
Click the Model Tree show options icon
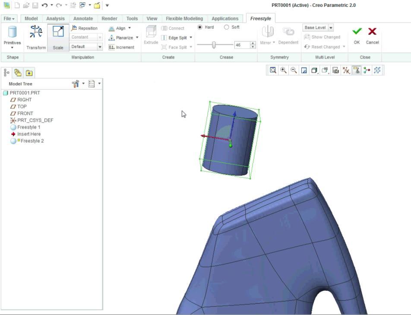[92, 84]
